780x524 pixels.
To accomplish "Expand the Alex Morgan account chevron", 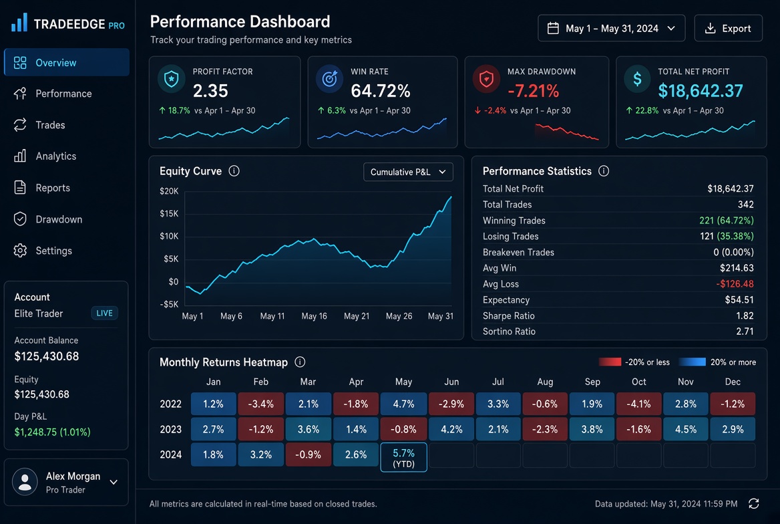I will coord(114,482).
